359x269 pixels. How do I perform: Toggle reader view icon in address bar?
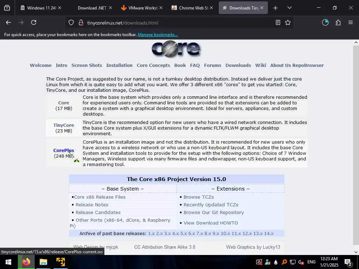[278, 22]
